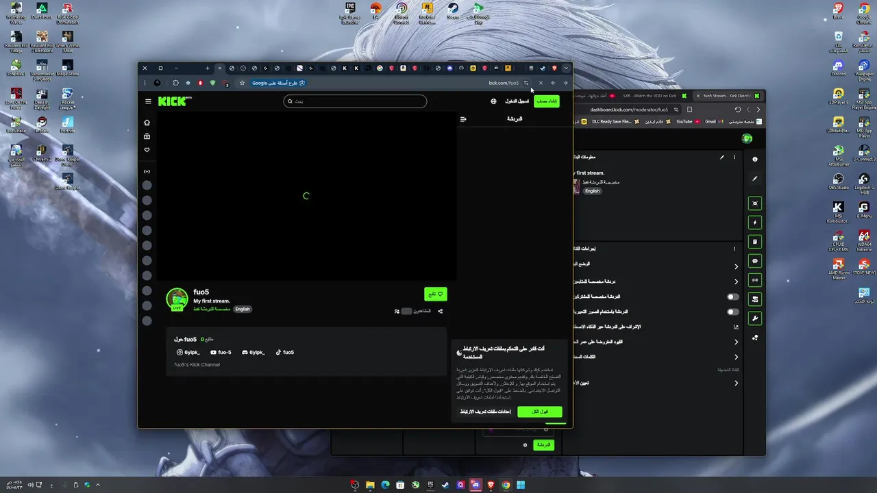Open Discord from the desktop shortcut
The width and height of the screenshot is (877, 493).
point(839,68)
